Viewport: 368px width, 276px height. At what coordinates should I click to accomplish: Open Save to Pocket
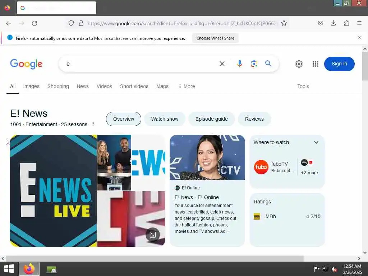[x=320, y=23]
